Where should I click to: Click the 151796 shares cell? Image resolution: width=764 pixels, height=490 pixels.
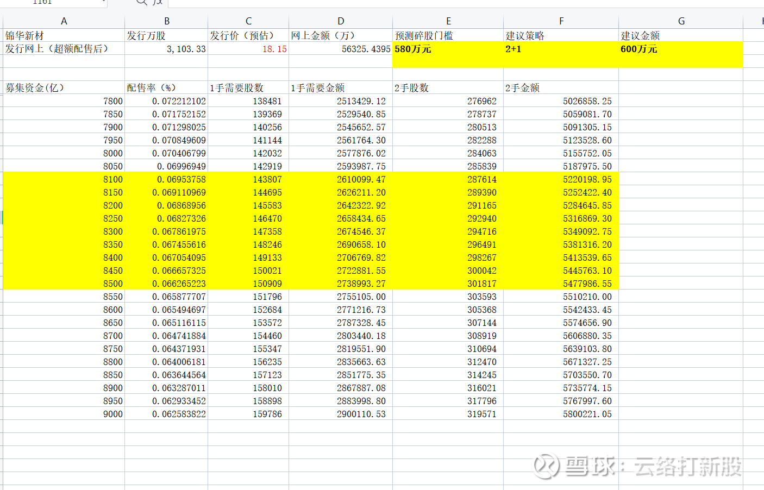[248, 296]
